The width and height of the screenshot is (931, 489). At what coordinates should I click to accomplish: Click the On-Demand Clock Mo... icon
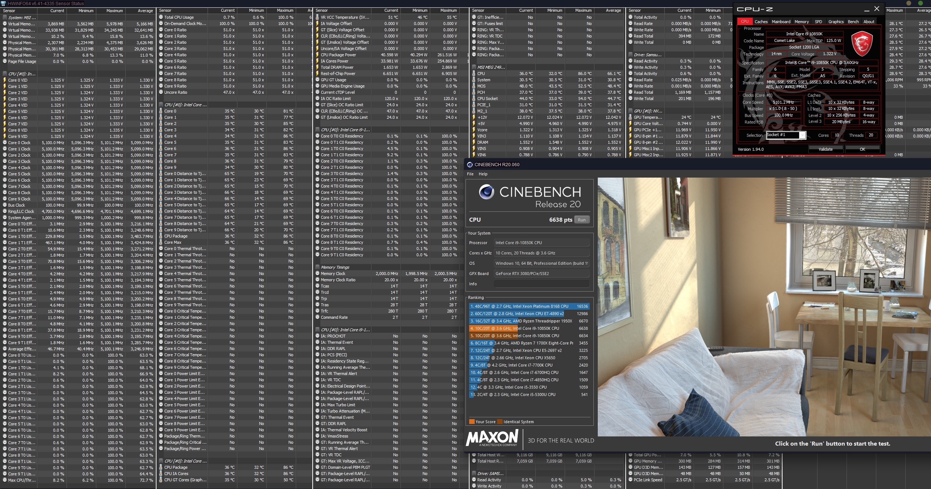tap(161, 24)
